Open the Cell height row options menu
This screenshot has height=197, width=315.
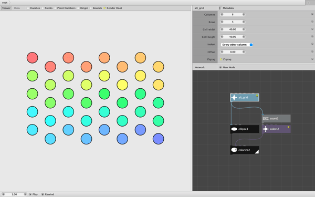[x=312, y=37]
